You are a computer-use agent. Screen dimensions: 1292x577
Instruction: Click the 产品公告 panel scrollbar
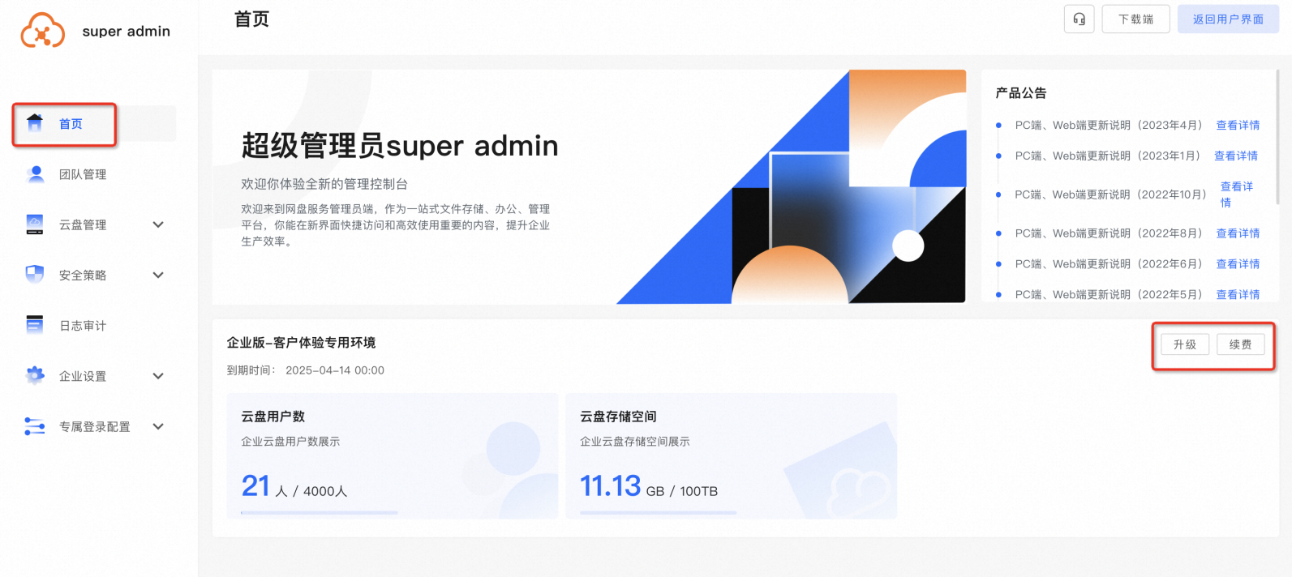point(1277,136)
